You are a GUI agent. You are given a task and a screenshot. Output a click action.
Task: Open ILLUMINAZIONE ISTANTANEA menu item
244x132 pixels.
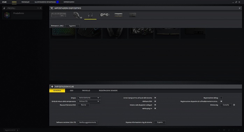click(45, 2)
